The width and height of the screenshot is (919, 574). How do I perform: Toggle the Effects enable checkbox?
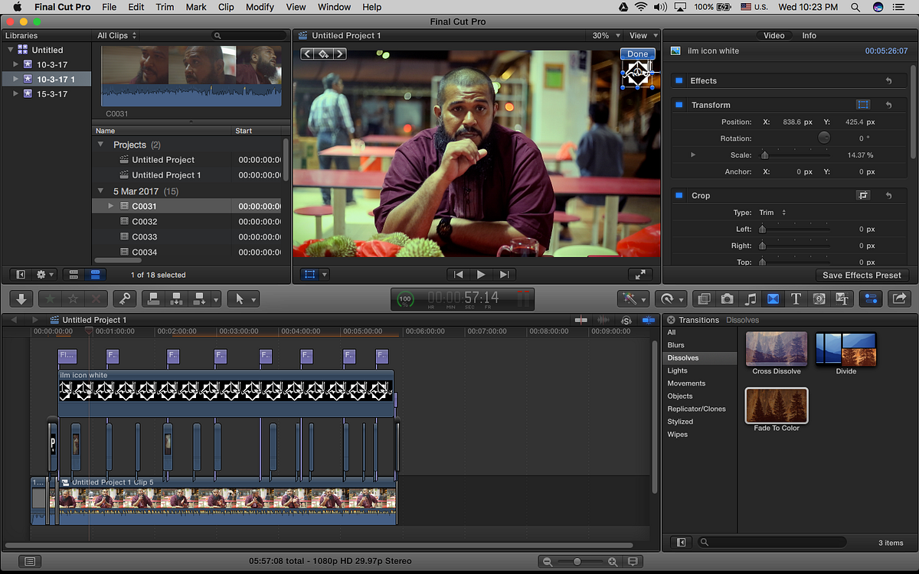click(679, 80)
